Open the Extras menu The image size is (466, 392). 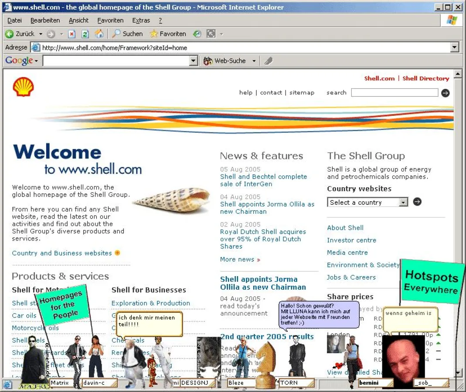[141, 20]
